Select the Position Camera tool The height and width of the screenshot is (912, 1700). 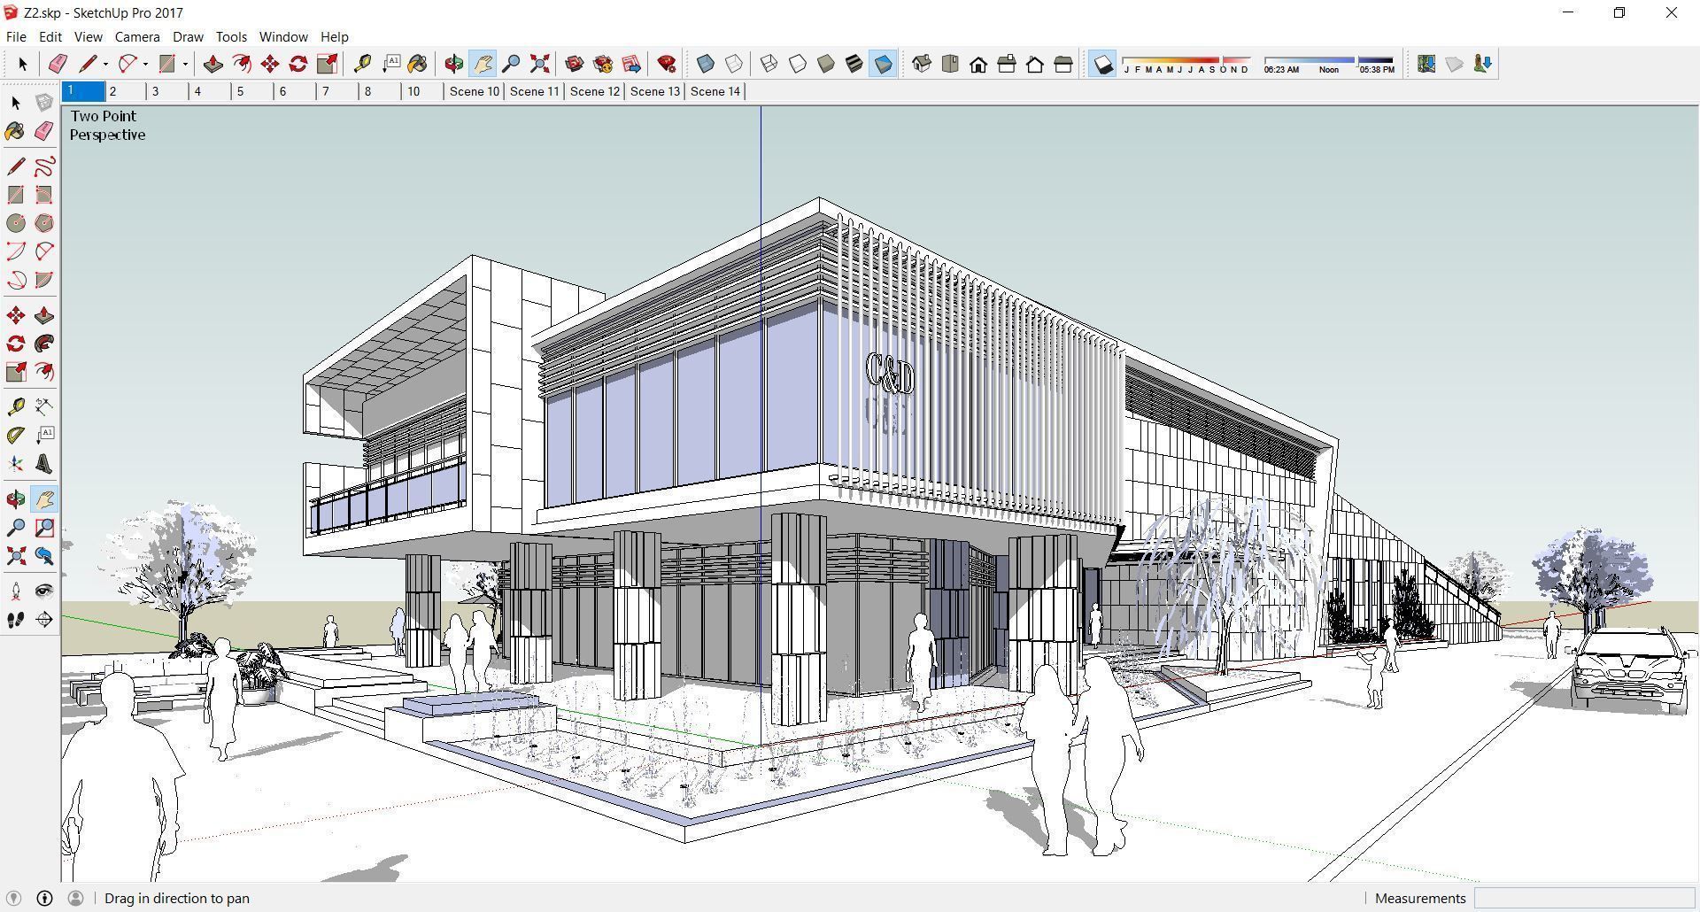(x=16, y=591)
